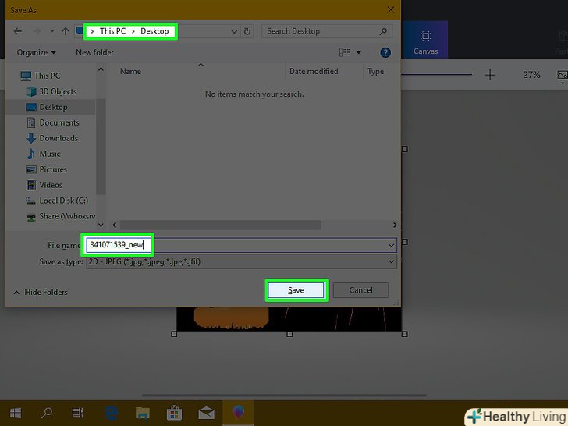The image size is (568, 426).
Task: Open Task View on the taskbar
Action: (x=78, y=413)
